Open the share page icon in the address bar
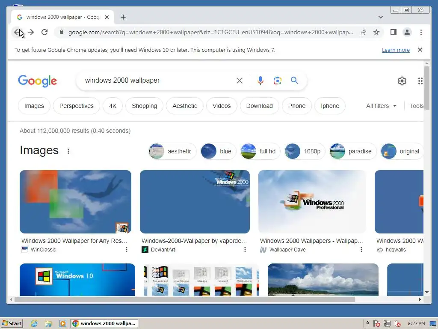 point(363,32)
